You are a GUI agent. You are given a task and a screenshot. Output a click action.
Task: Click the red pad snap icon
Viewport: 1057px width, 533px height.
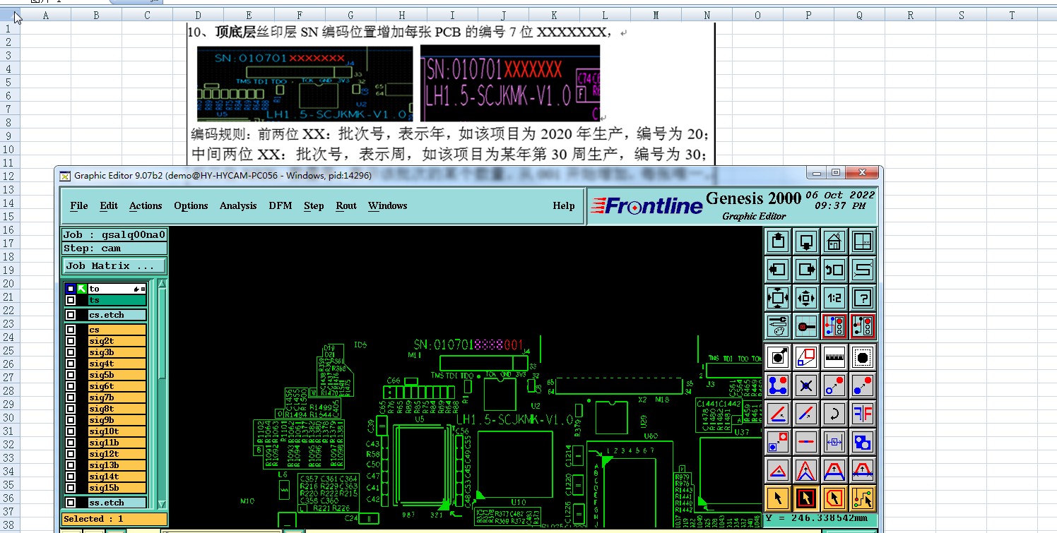click(x=806, y=326)
